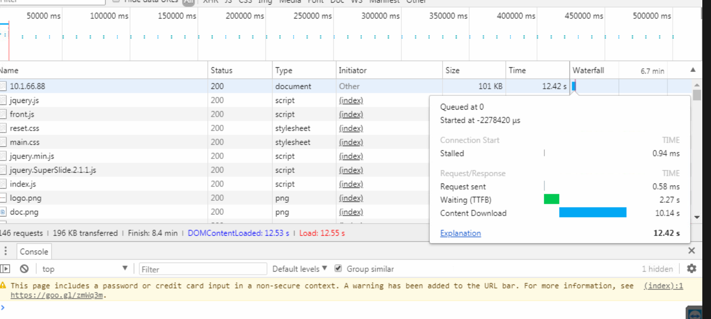
Task: Toggle the Group similar checkbox
Action: 338,269
